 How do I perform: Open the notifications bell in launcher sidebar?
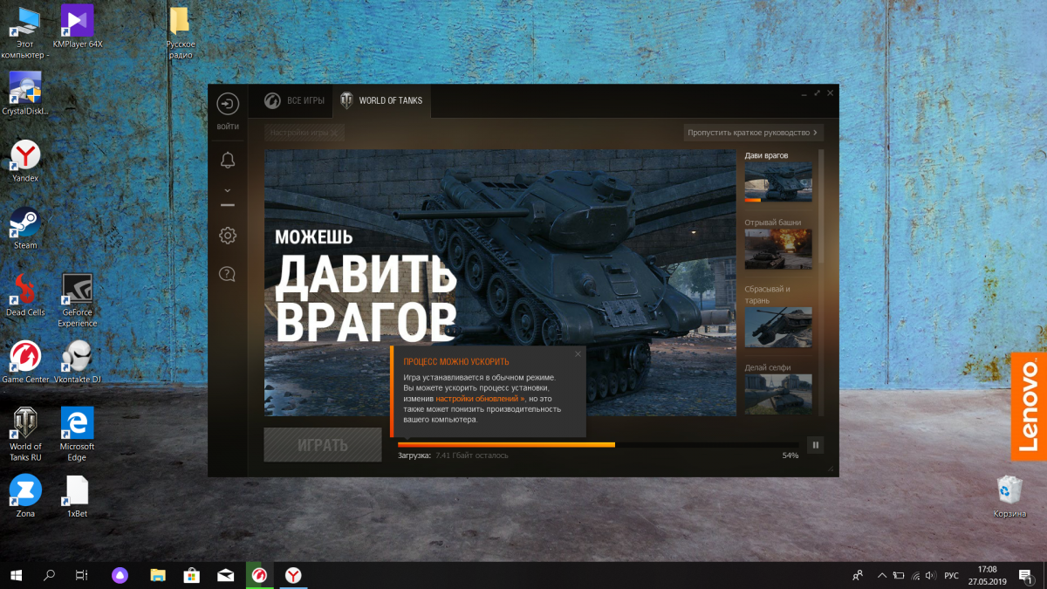coord(228,160)
